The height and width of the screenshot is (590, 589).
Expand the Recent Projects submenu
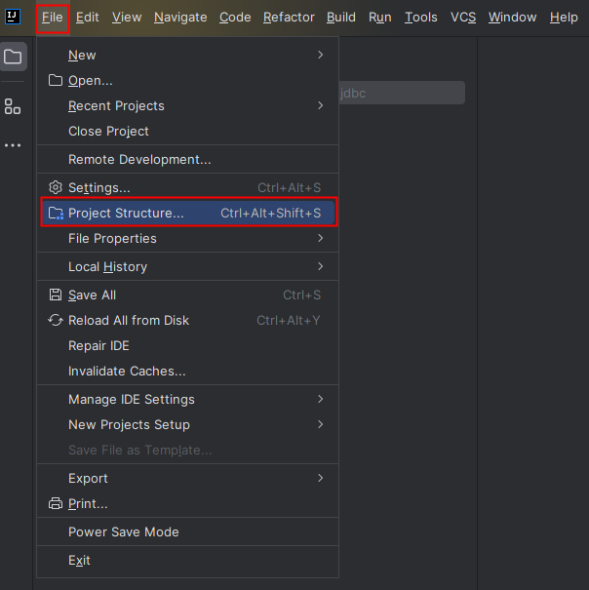pyautogui.click(x=320, y=105)
